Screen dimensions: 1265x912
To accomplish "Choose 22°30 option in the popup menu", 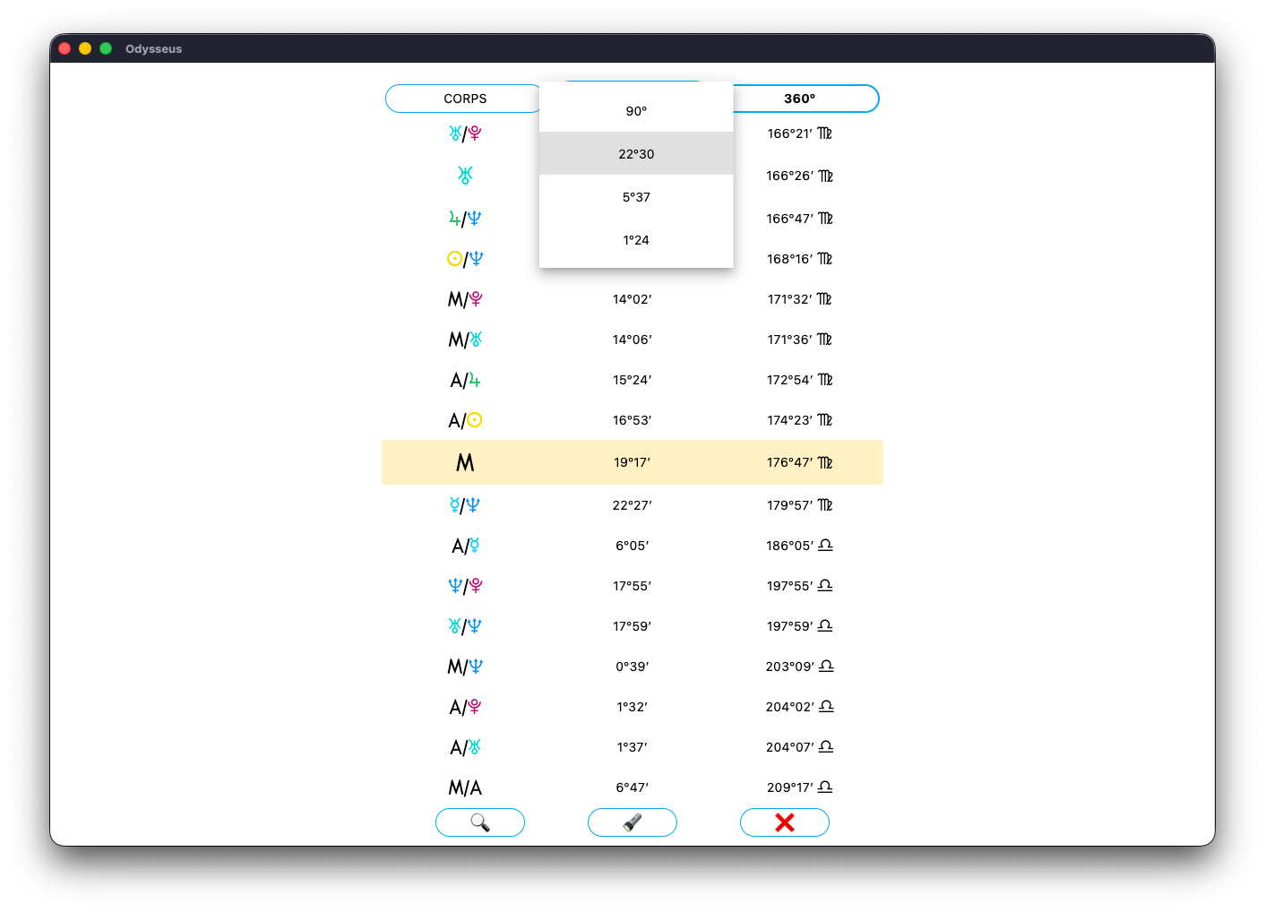I will click(x=636, y=154).
